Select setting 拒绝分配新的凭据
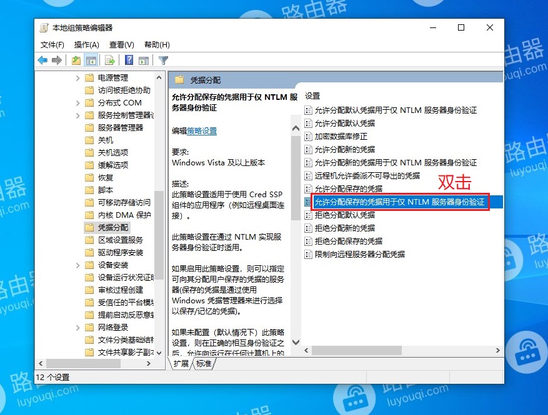 click(344, 228)
